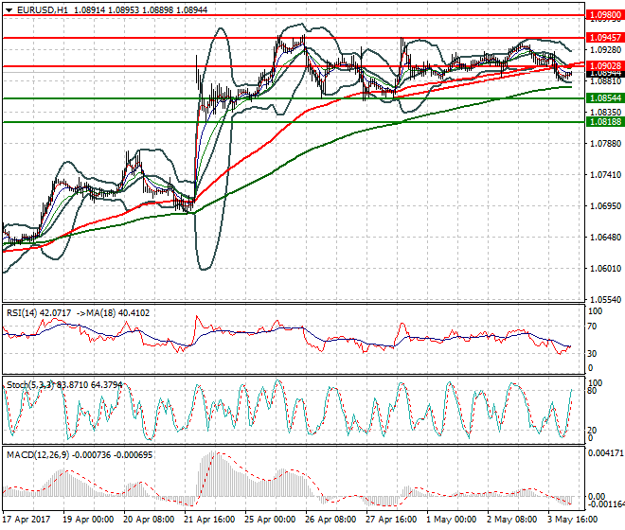Open the chart menu triangle beside EURUSD,H1
Screen dimensions: 625x530
tap(9, 10)
